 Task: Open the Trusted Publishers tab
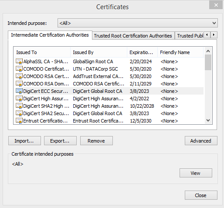[190, 36]
